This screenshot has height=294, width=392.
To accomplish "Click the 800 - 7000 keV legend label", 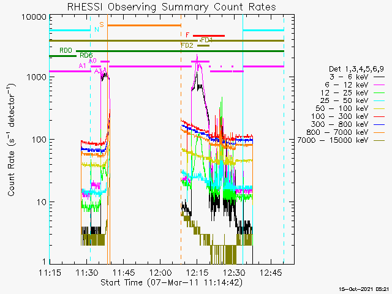I will click(x=337, y=132).
